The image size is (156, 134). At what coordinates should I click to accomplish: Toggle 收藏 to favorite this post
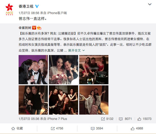click(17, 128)
